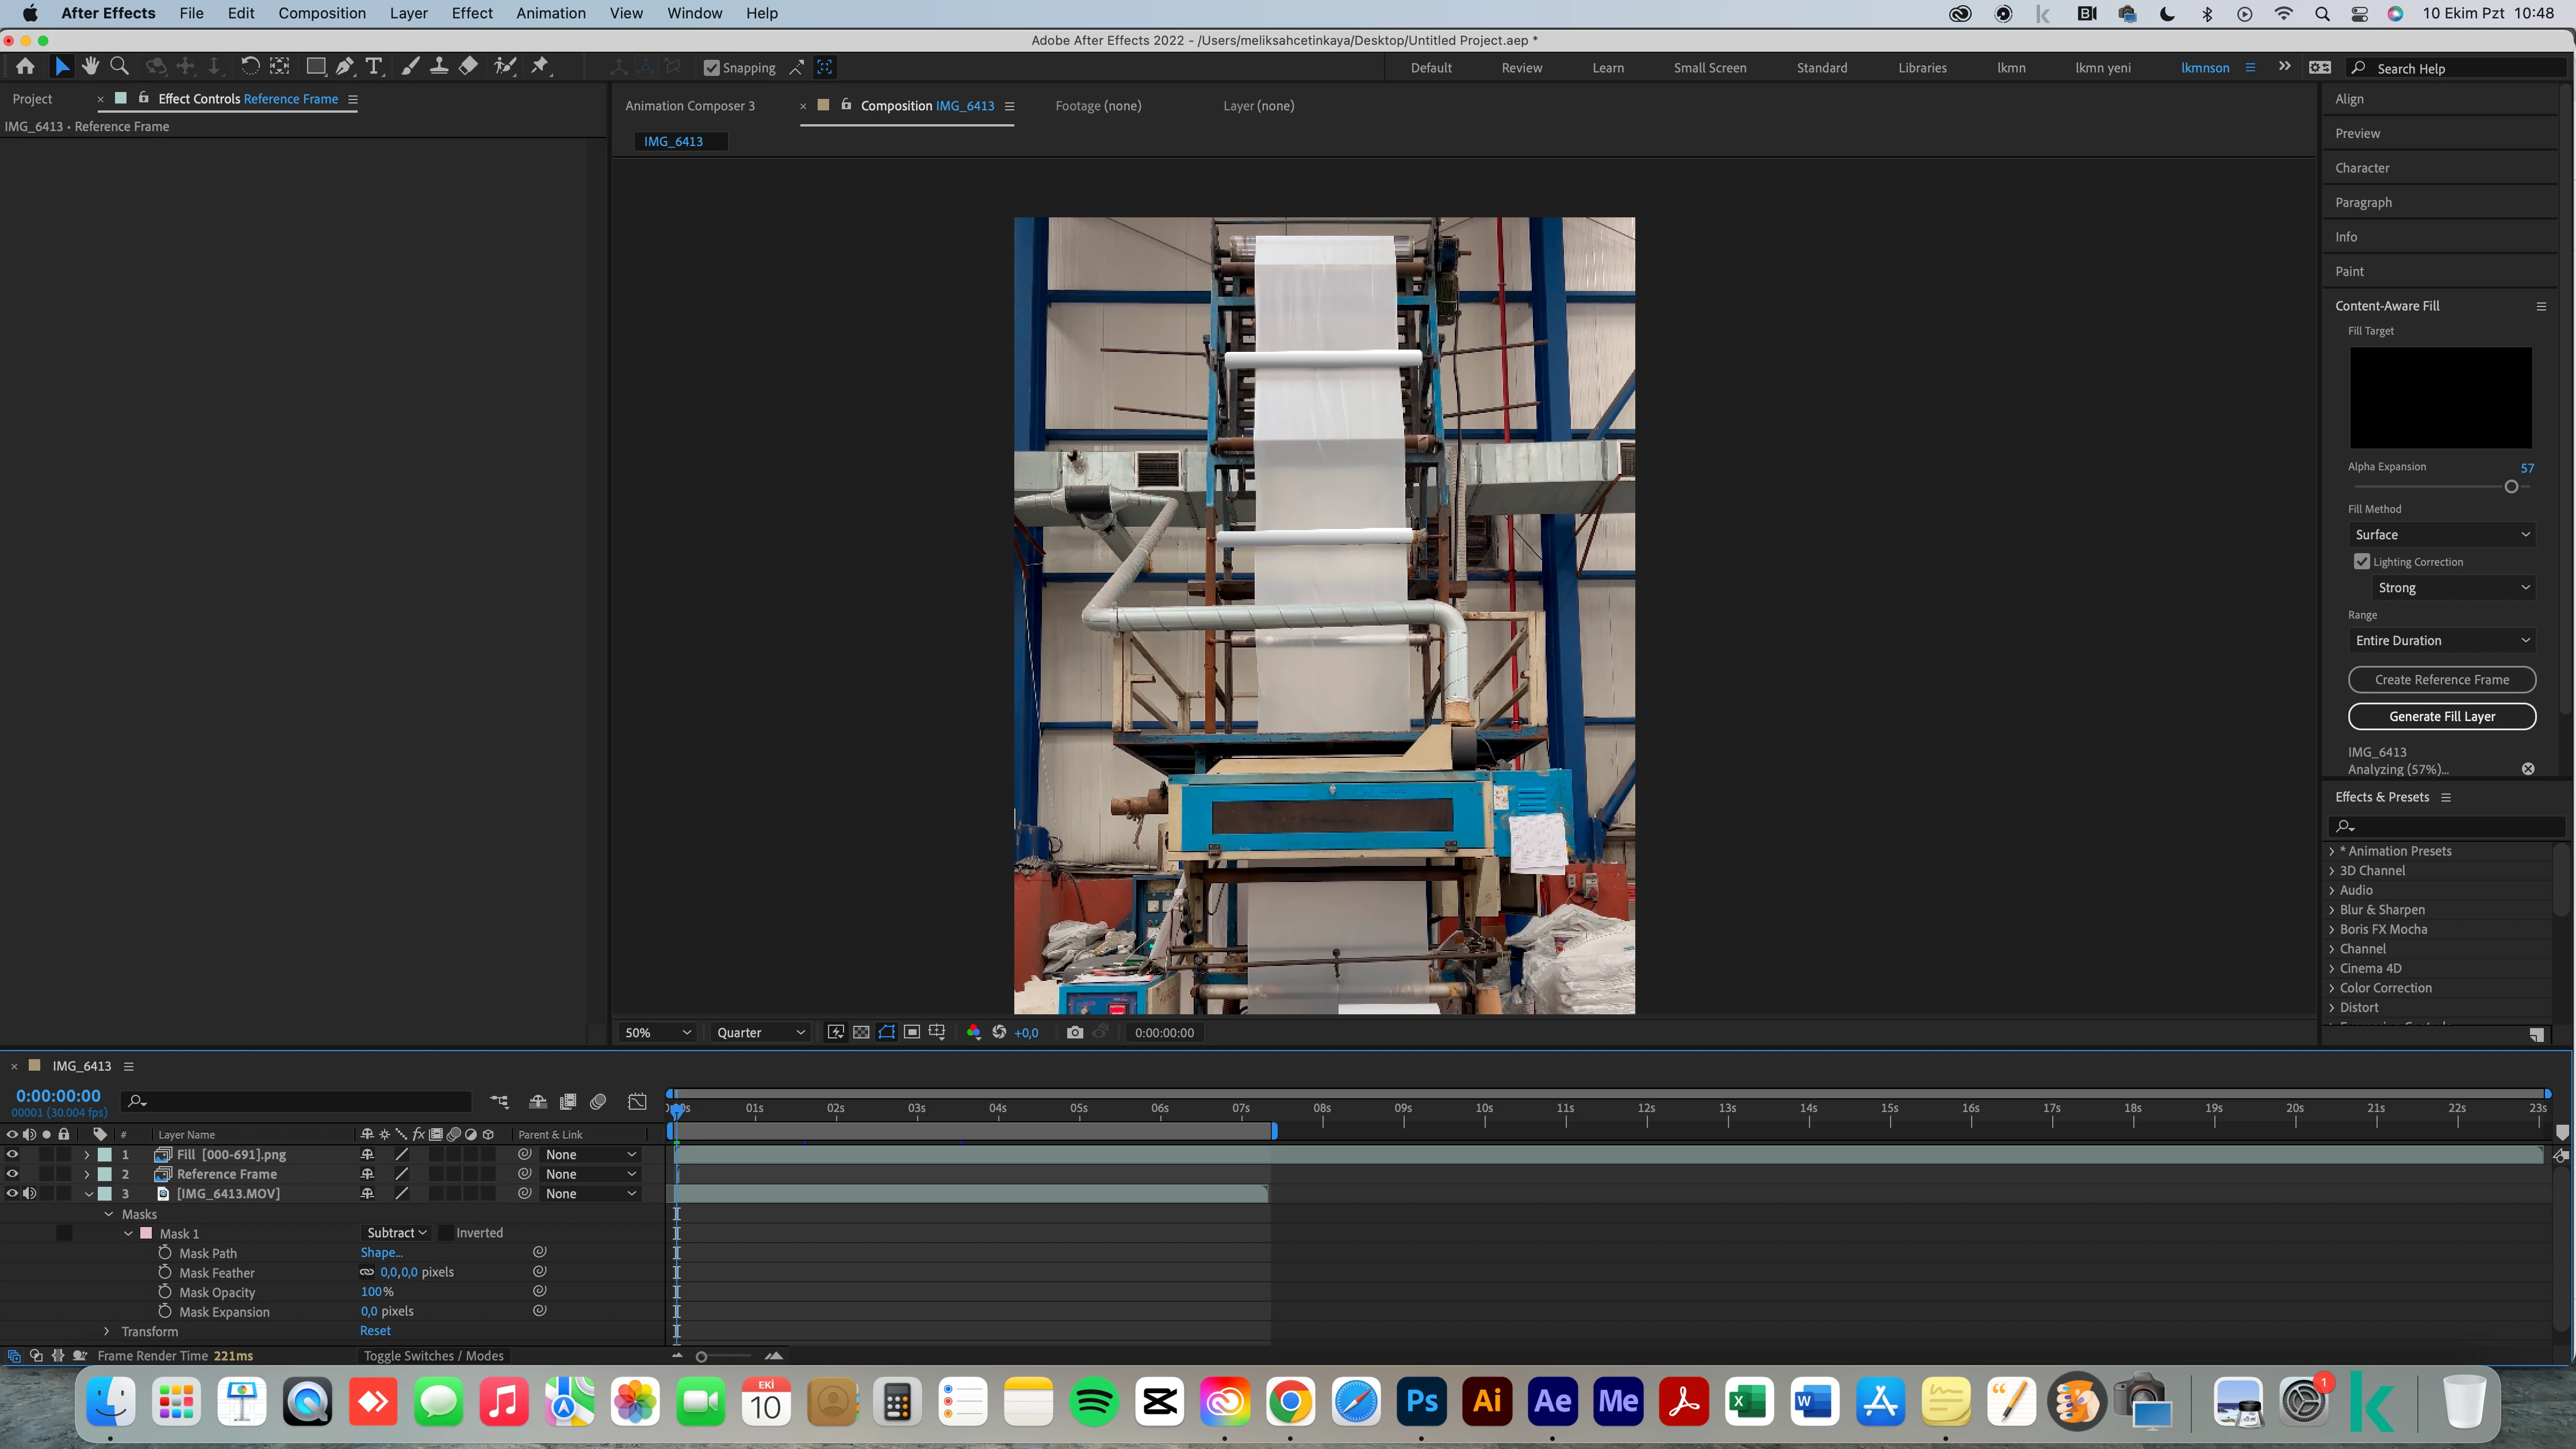Select the Type tool
Image resolution: width=2576 pixels, height=1449 pixels.
(374, 67)
